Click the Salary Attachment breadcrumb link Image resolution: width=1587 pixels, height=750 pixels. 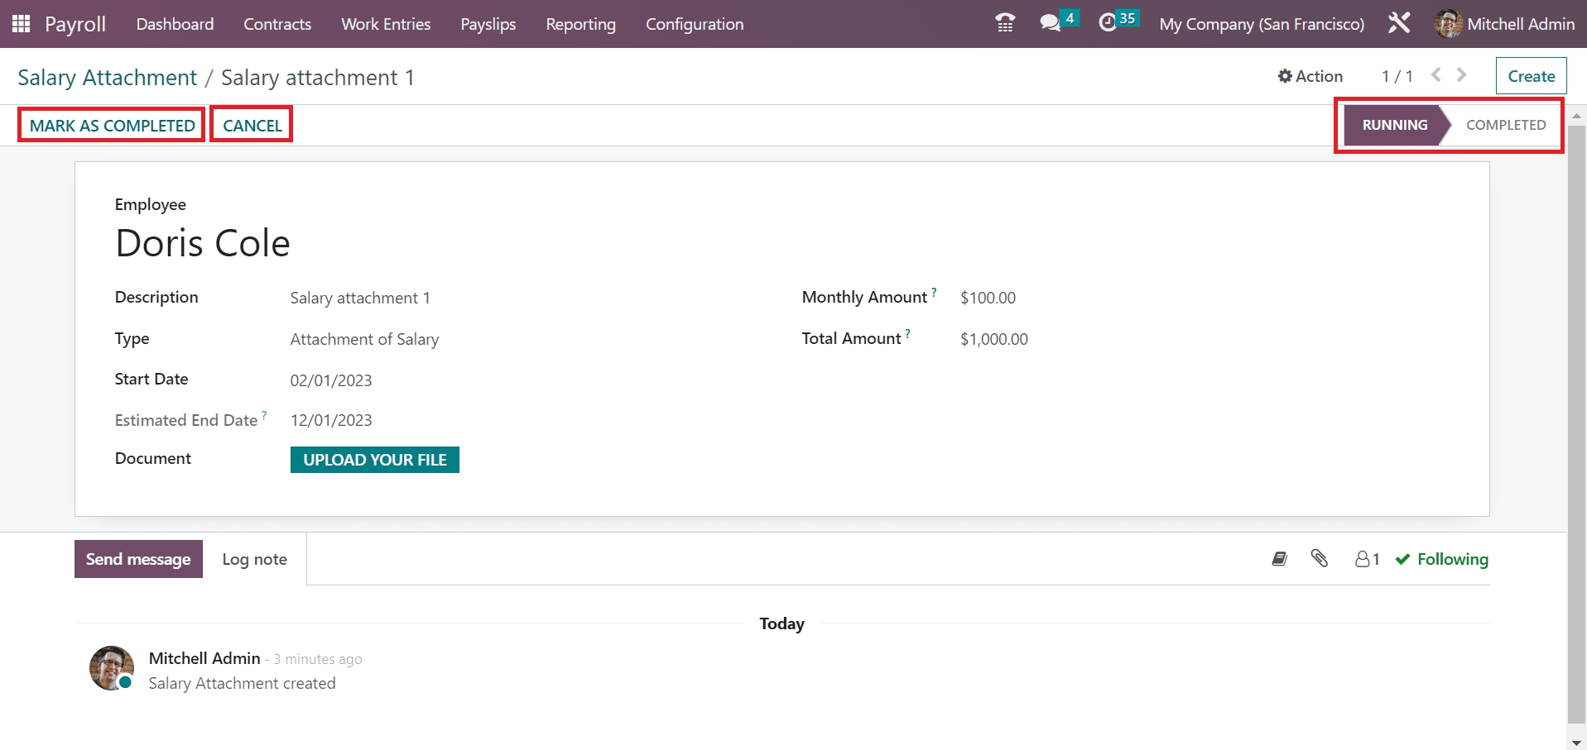click(107, 78)
